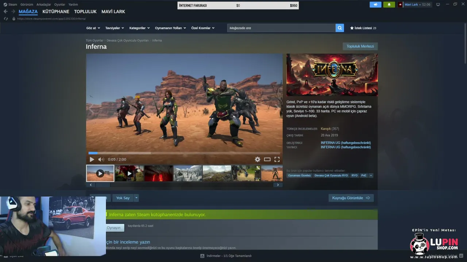This screenshot has width=467, height=262.
Task: Open the Tüm Oyunlar breadcrumb
Action: [x=94, y=40]
